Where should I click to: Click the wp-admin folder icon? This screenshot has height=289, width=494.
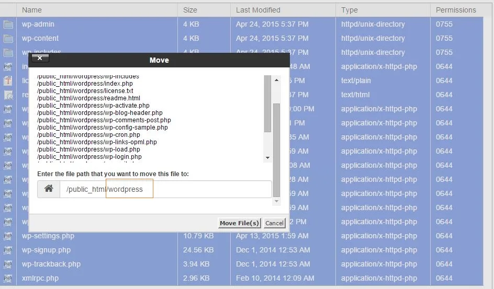pyautogui.click(x=8, y=24)
